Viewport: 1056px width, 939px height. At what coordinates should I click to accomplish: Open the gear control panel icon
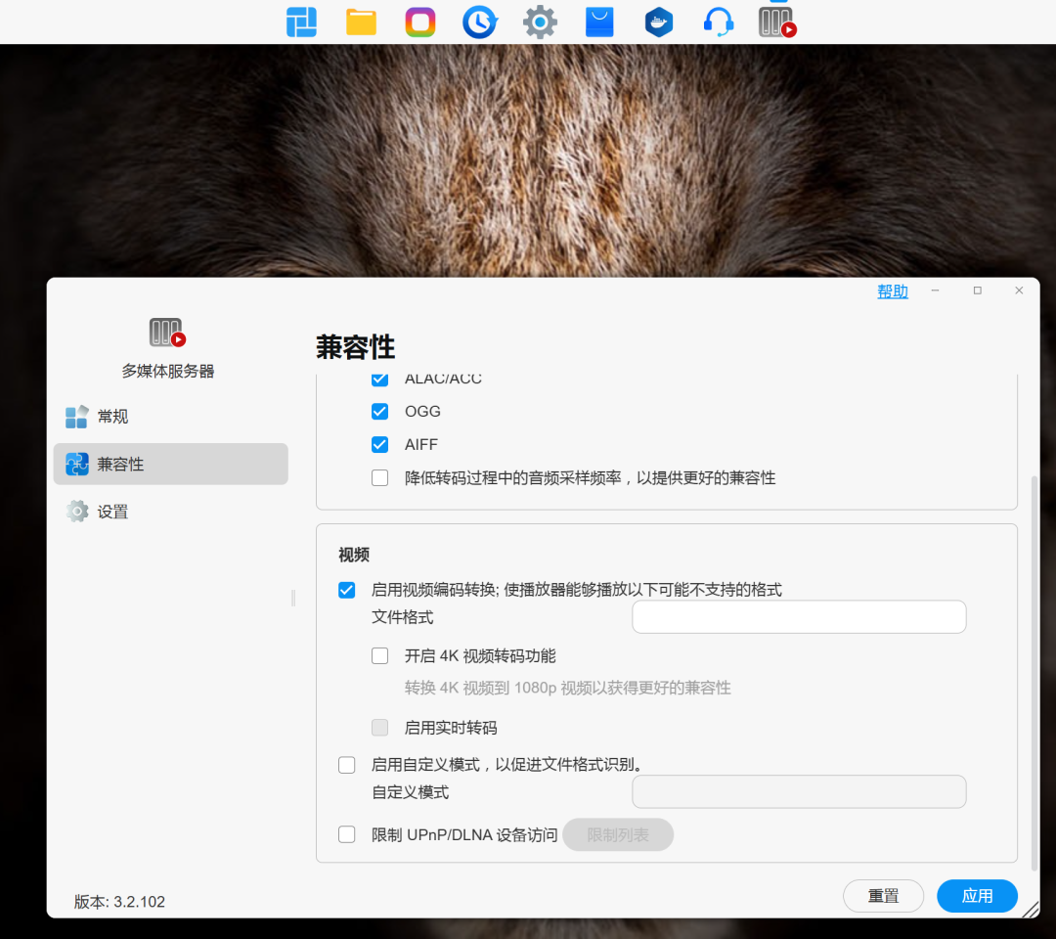[x=540, y=22]
